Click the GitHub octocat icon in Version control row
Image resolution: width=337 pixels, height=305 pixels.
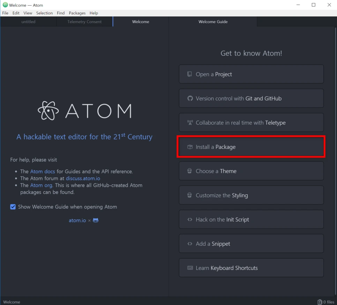pos(190,98)
